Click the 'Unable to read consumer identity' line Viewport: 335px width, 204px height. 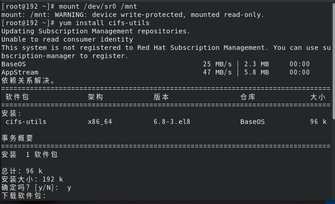67,39
